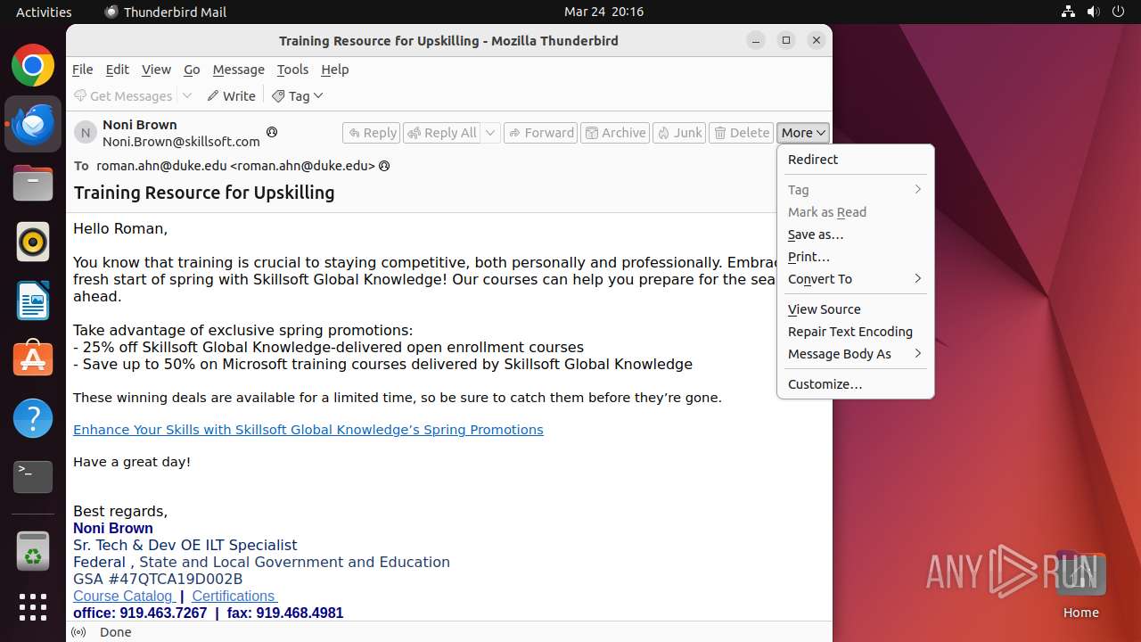Open the Edit menu

coord(117,70)
